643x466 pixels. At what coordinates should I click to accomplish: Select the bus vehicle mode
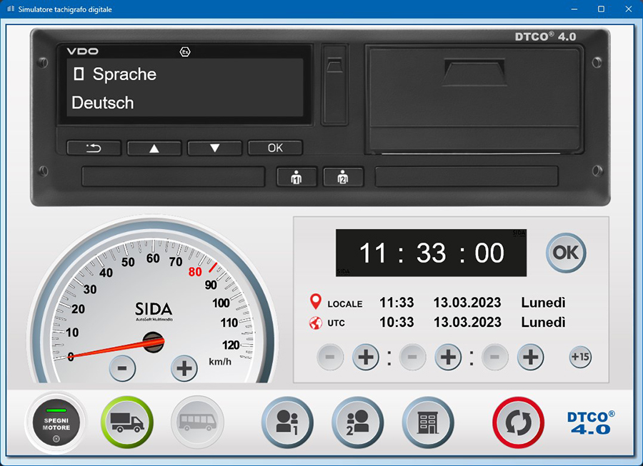click(x=197, y=422)
